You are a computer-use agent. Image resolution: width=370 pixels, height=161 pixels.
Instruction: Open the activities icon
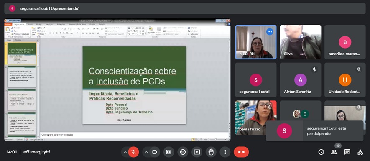360,152
